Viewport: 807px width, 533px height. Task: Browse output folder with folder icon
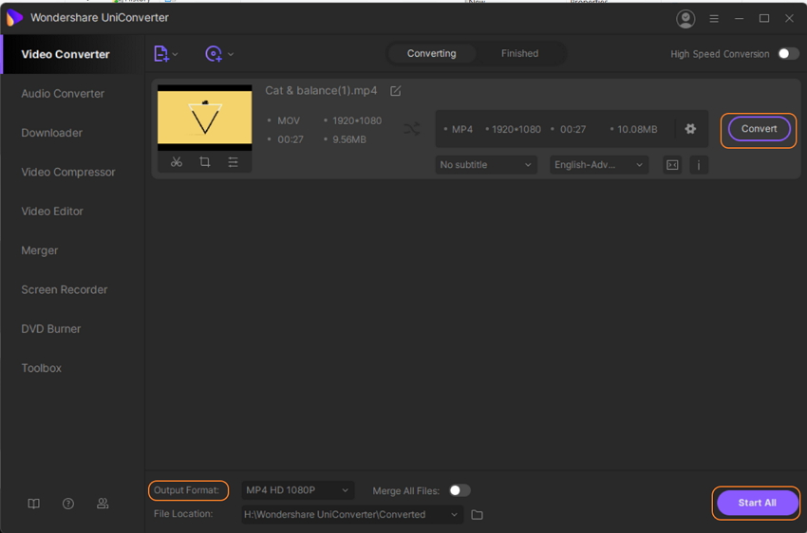(x=478, y=514)
